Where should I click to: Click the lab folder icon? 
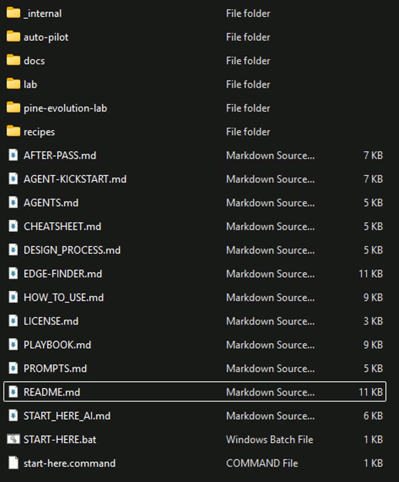[13, 84]
